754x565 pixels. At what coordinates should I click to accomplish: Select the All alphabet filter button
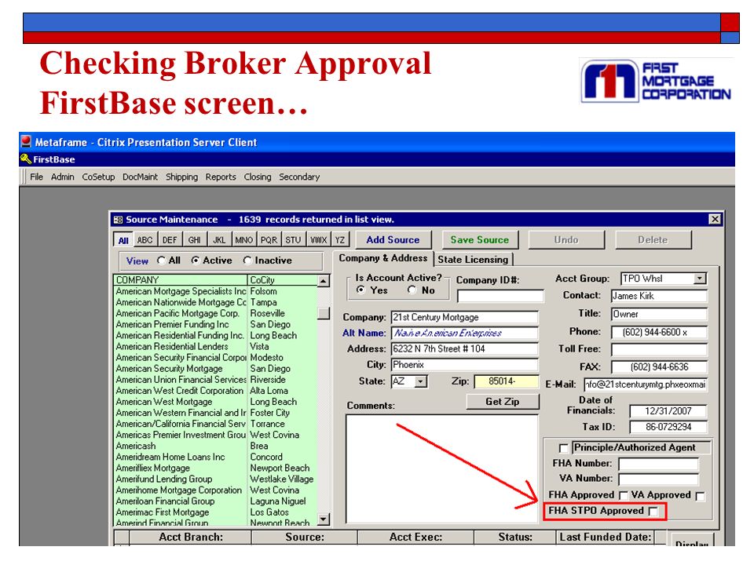(x=123, y=240)
